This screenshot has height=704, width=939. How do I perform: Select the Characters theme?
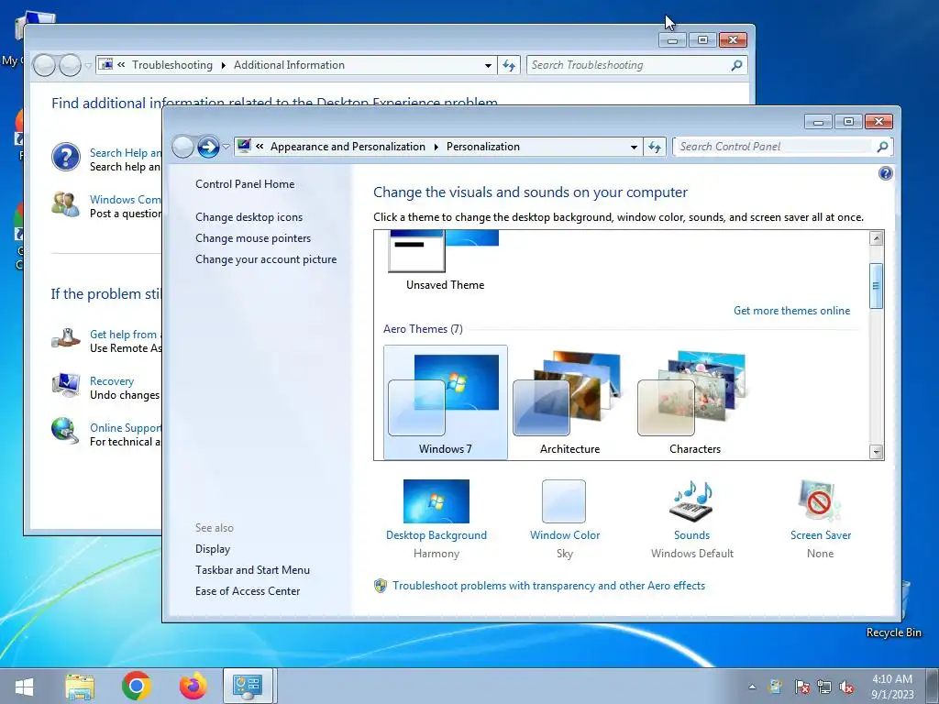point(695,401)
